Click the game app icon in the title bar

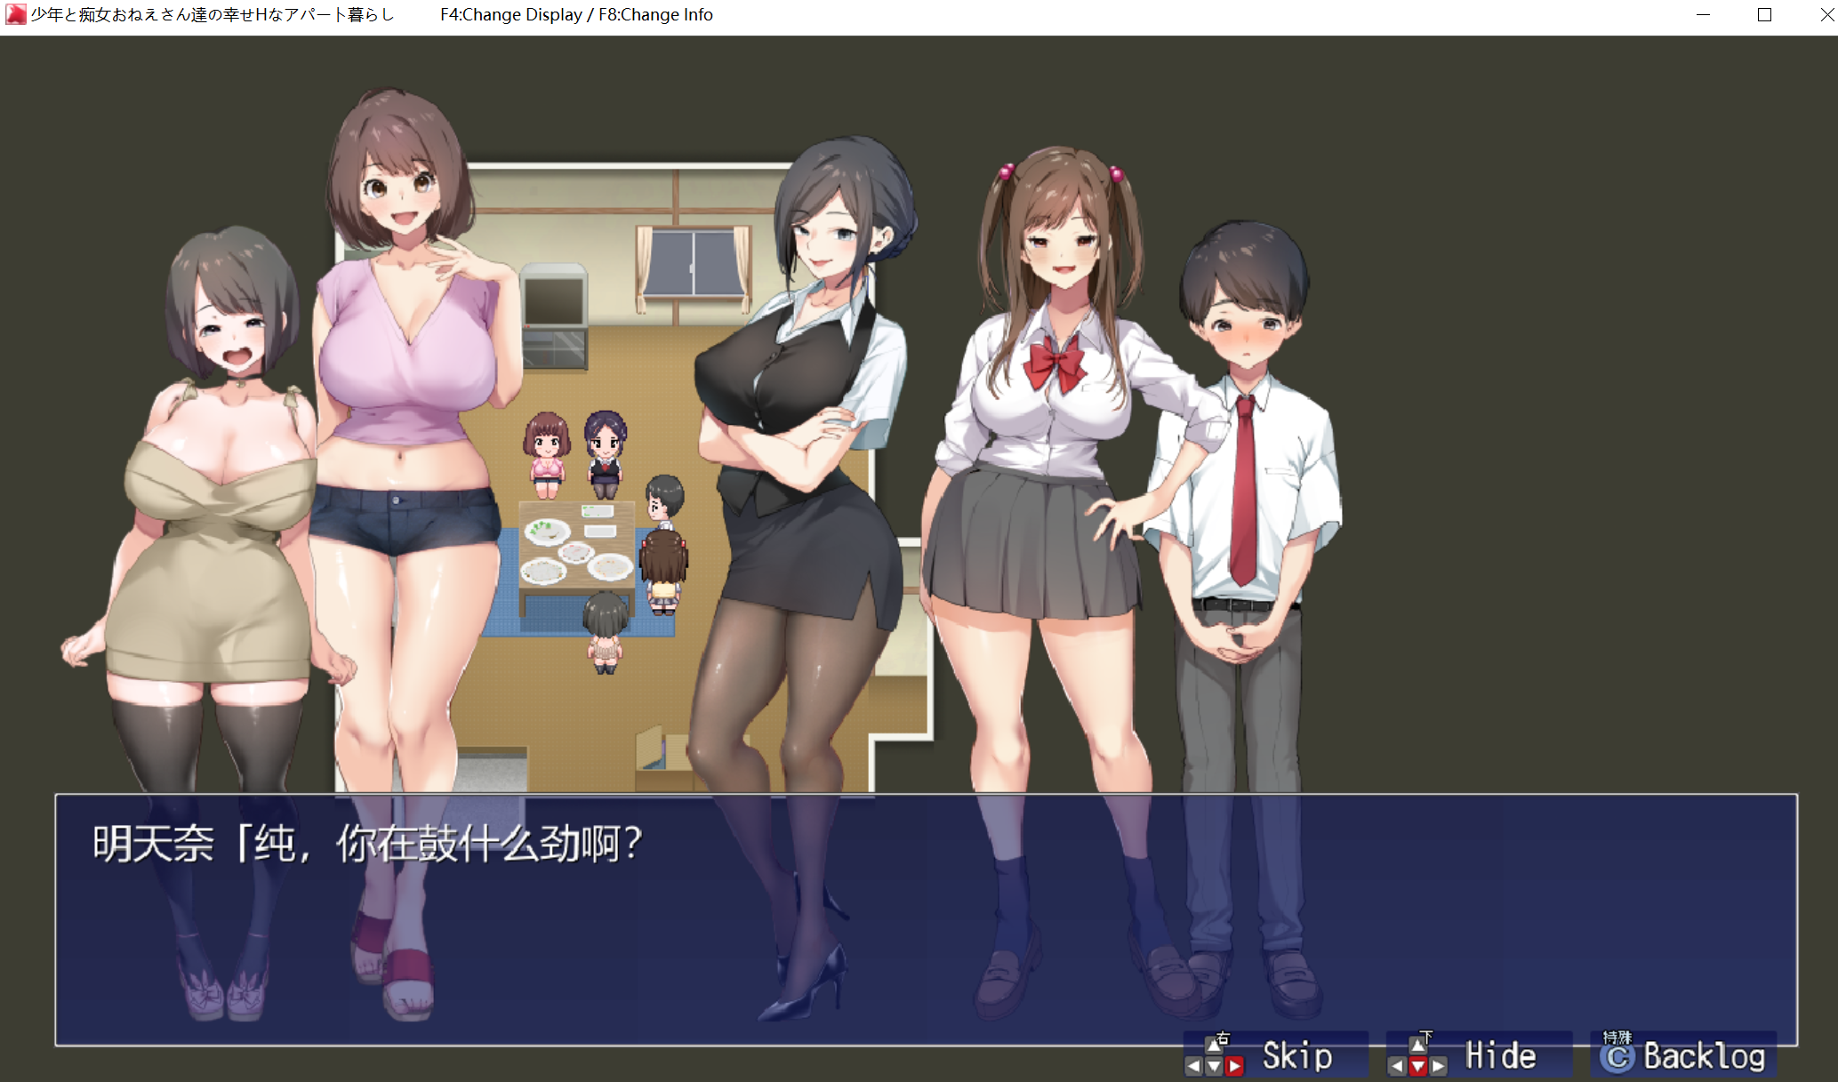(15, 14)
